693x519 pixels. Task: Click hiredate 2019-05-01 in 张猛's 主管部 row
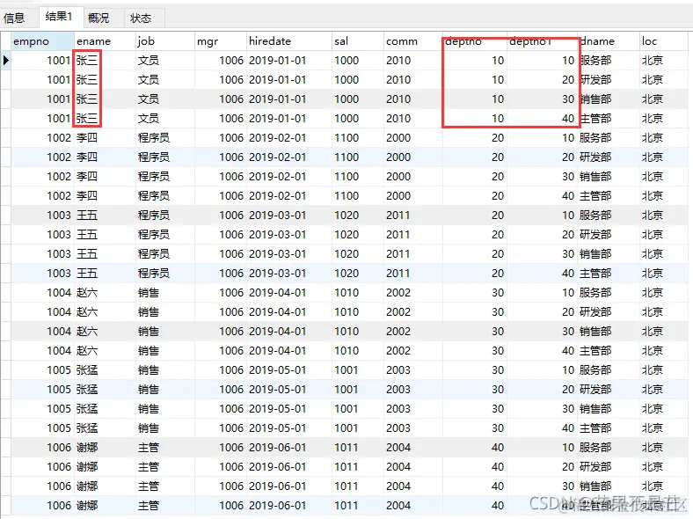pyautogui.click(x=278, y=428)
